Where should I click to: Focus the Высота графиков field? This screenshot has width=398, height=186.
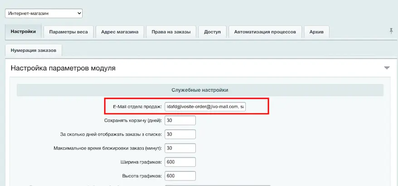click(180, 176)
